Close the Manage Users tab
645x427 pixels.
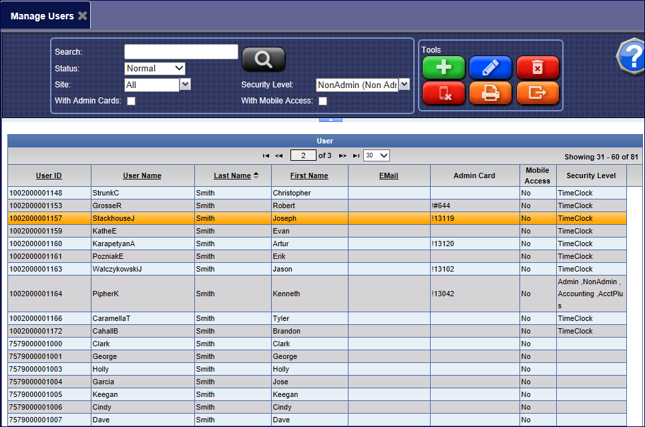point(82,16)
